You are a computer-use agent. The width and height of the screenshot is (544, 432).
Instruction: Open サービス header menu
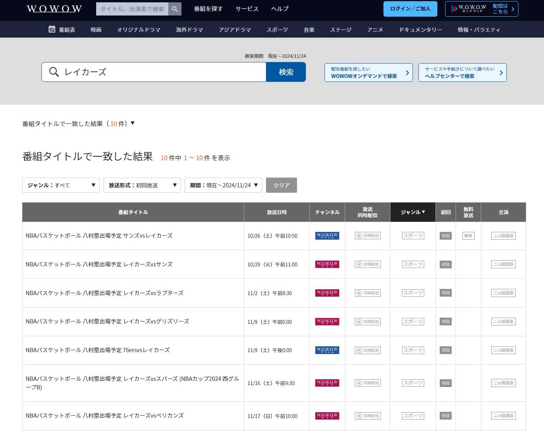point(247,9)
